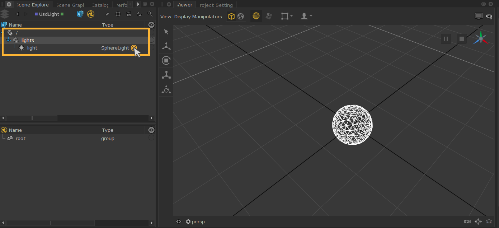
Task: Click the gear settings icon in Scene Explorer
Action: [x=118, y=14]
